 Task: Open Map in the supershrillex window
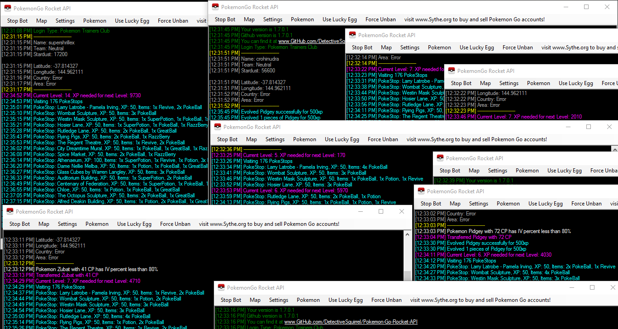(42, 21)
